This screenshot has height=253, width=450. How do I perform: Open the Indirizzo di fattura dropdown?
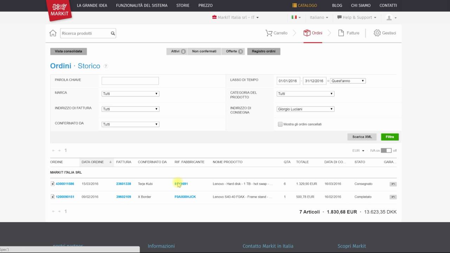click(x=130, y=109)
